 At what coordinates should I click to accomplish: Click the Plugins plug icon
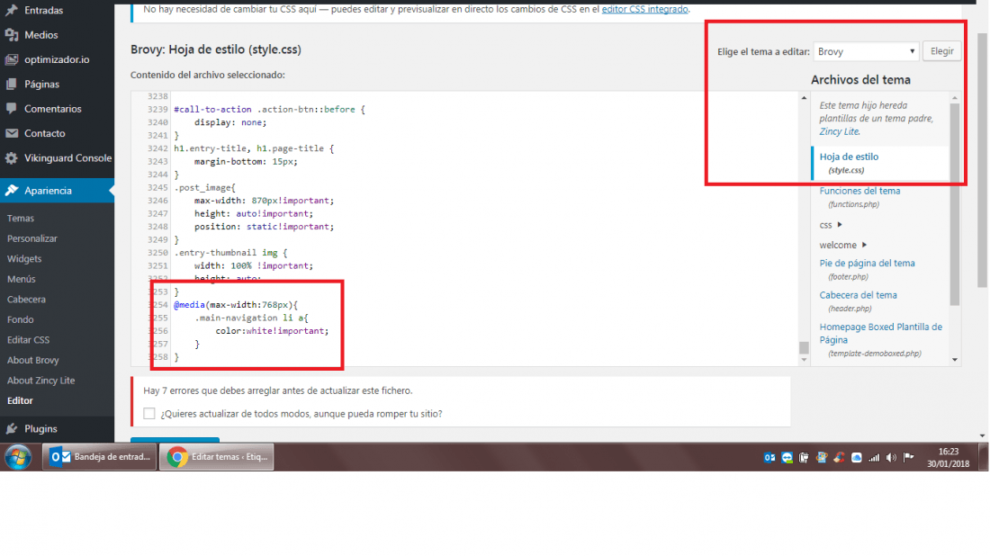(12, 428)
